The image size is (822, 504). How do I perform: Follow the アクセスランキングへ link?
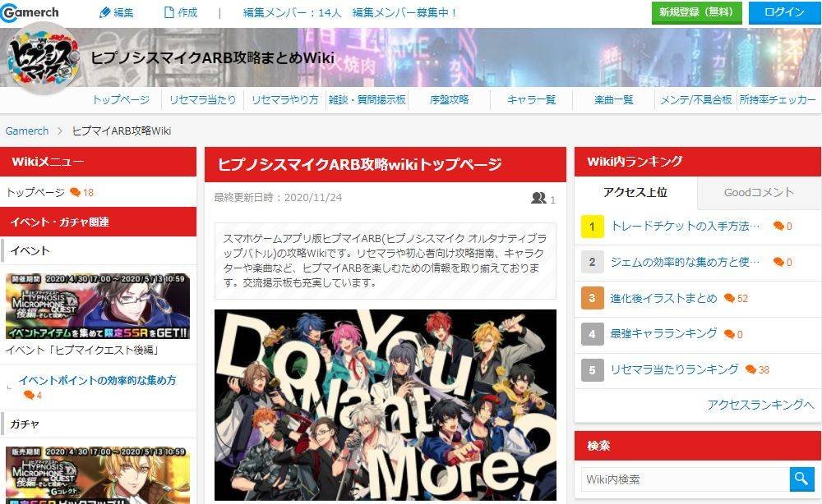point(760,405)
